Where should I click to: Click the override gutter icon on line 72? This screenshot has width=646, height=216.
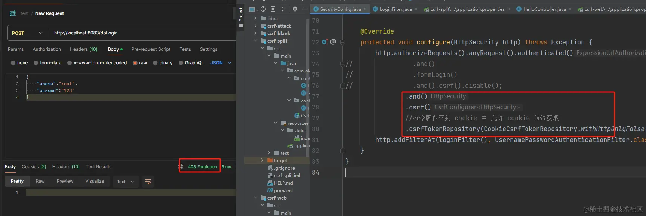(325, 42)
